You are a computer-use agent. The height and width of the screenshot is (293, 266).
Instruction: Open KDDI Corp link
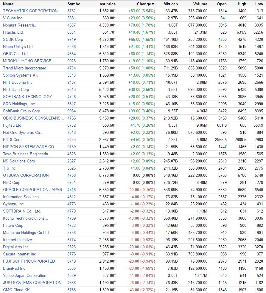(12, 139)
